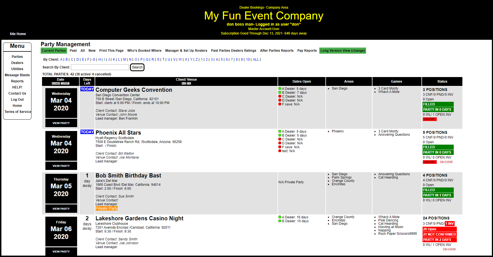View party for Bob Smith Birthday Bast
This screenshot has width=493, height=257.
(x=61, y=209)
